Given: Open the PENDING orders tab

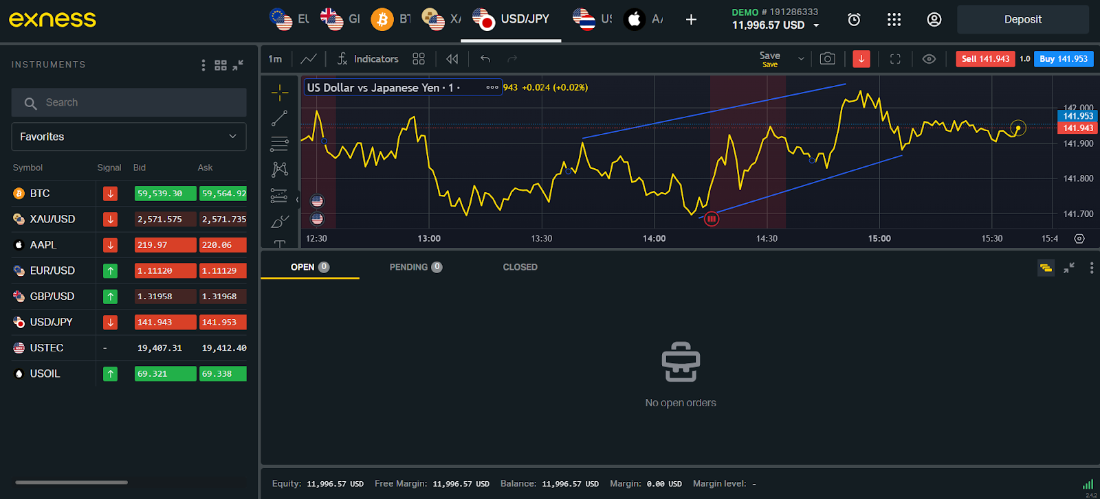Looking at the screenshot, I should (x=415, y=267).
